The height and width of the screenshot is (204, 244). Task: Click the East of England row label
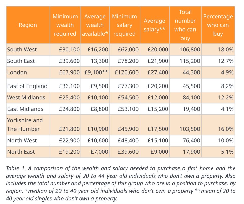[27, 86]
